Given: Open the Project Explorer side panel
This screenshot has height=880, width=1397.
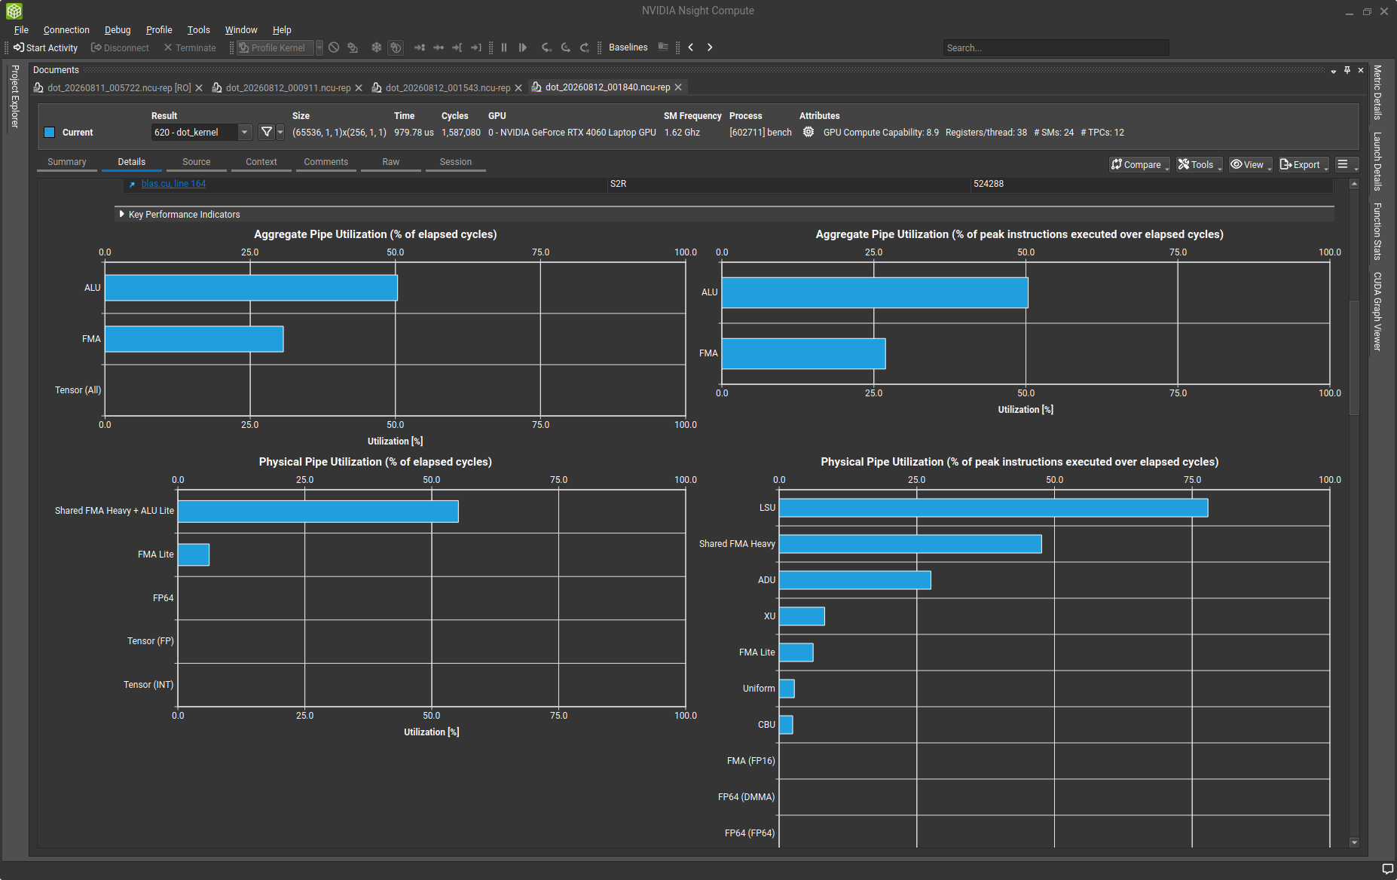Looking at the screenshot, I should (x=14, y=96).
